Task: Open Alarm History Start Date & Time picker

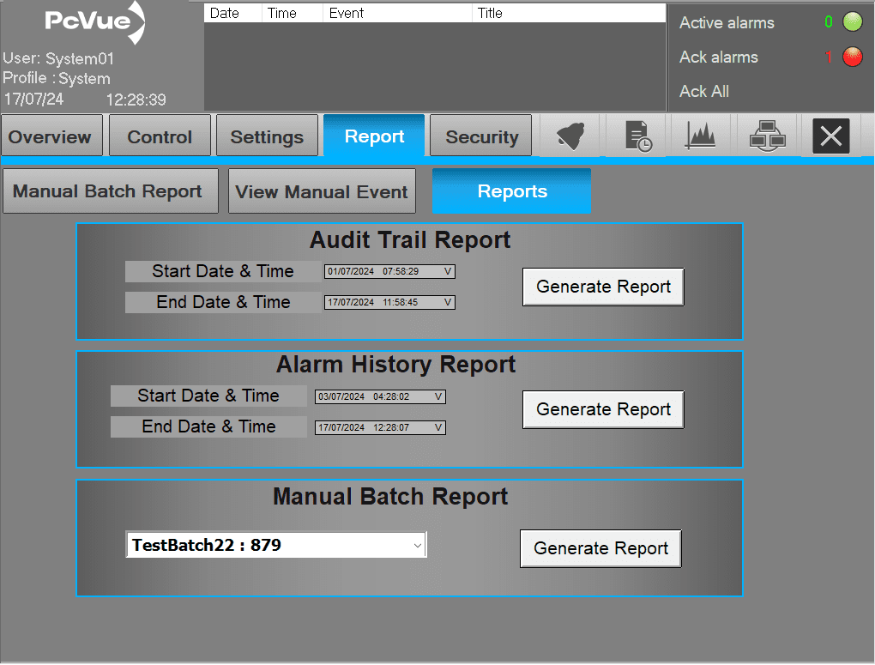Action: (x=438, y=396)
